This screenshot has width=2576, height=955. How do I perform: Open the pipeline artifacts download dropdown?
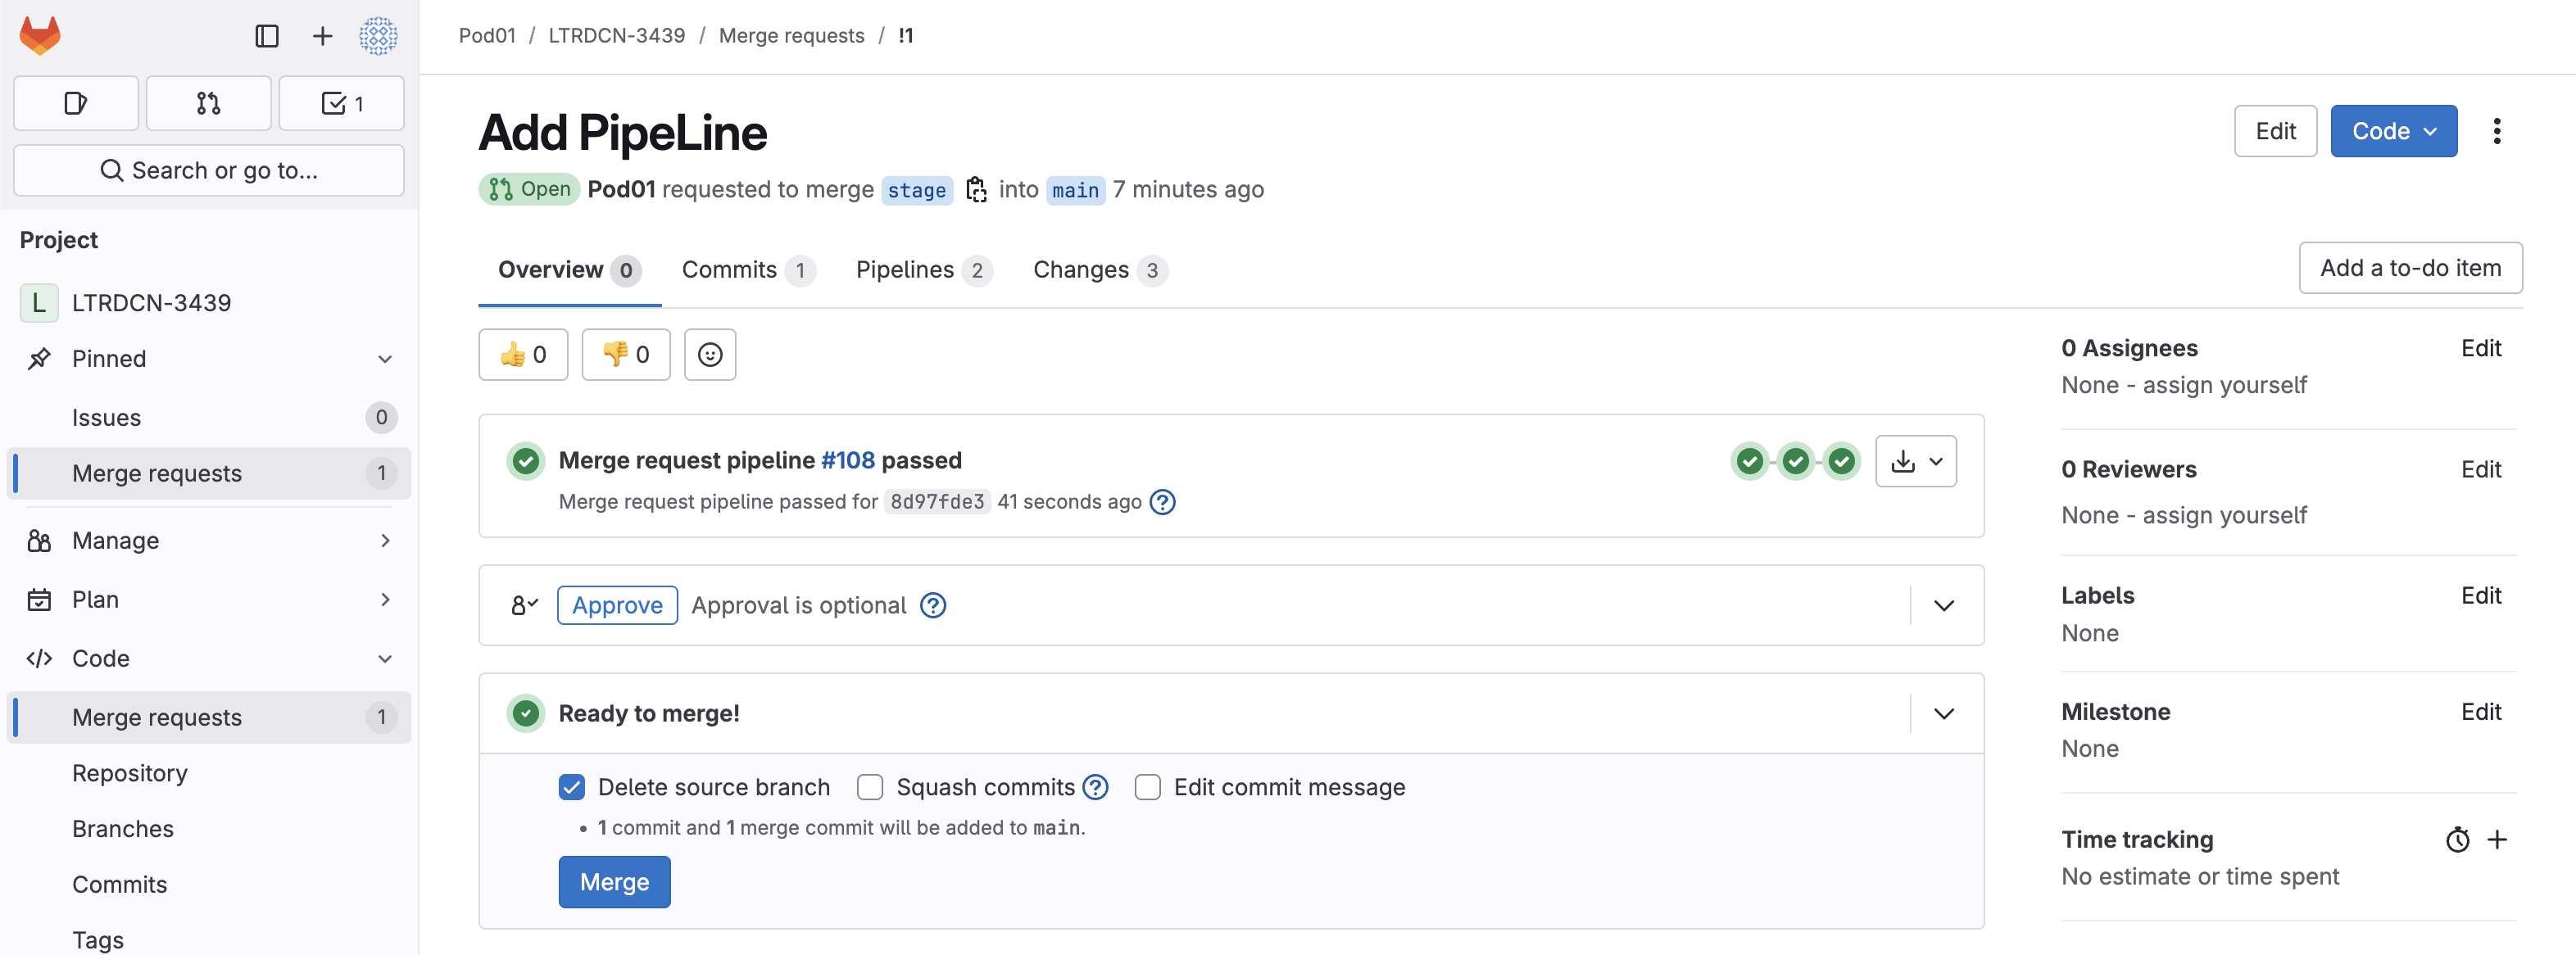coord(1915,461)
